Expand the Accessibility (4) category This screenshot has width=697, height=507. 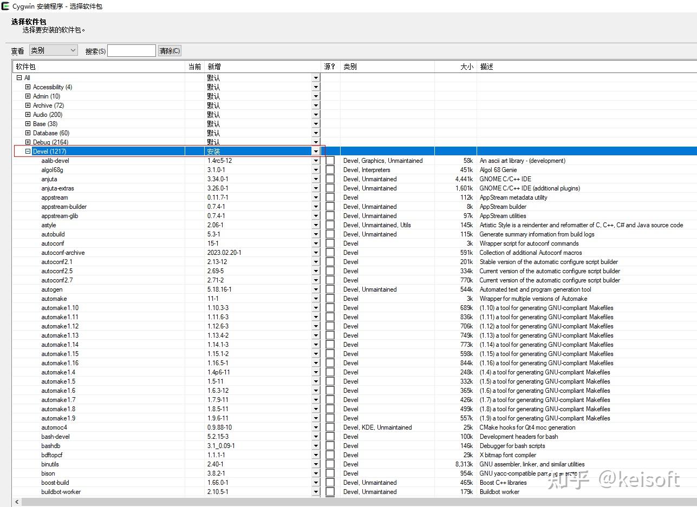point(28,87)
